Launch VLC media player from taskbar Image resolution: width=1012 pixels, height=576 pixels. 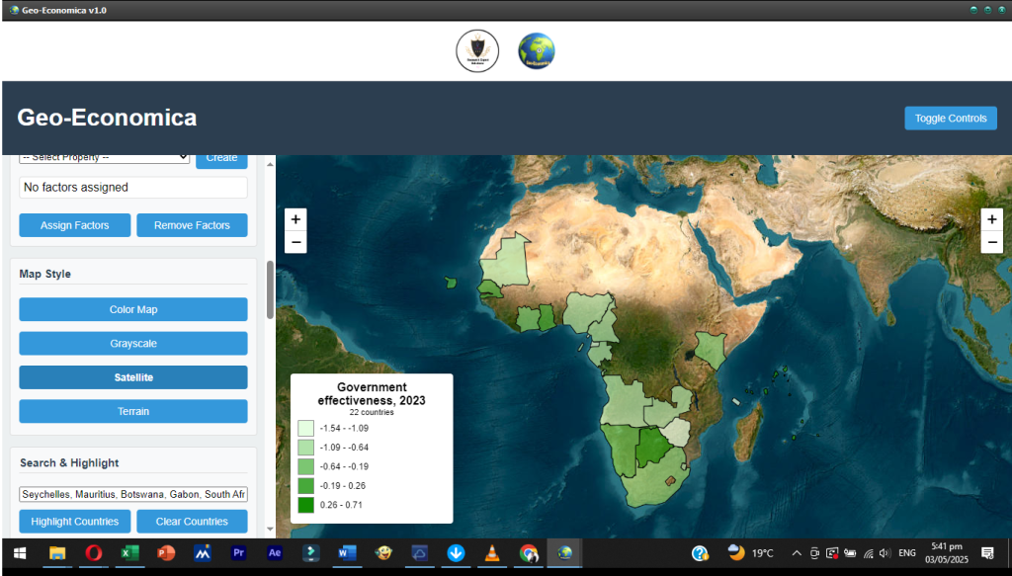(492, 553)
